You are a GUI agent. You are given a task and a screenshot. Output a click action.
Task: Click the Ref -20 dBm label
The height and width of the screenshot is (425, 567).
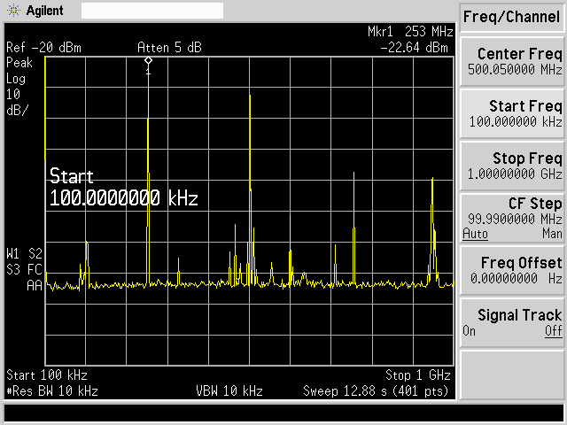pos(43,48)
